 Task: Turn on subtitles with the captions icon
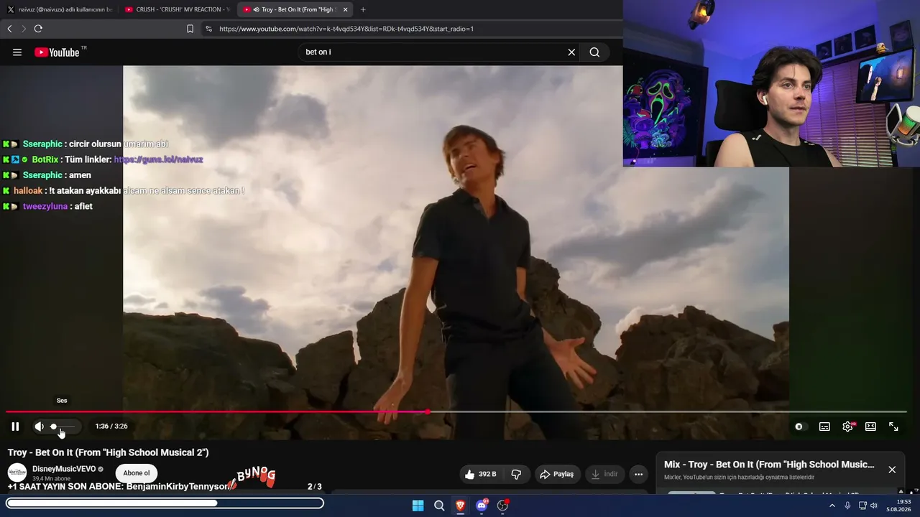(824, 427)
